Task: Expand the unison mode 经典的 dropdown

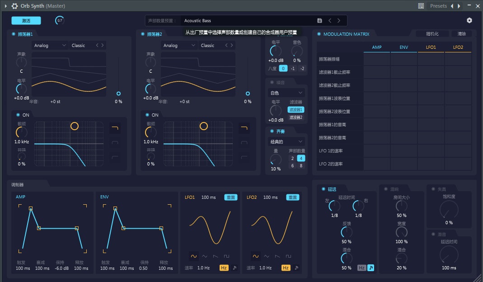Action: pyautogui.click(x=286, y=141)
